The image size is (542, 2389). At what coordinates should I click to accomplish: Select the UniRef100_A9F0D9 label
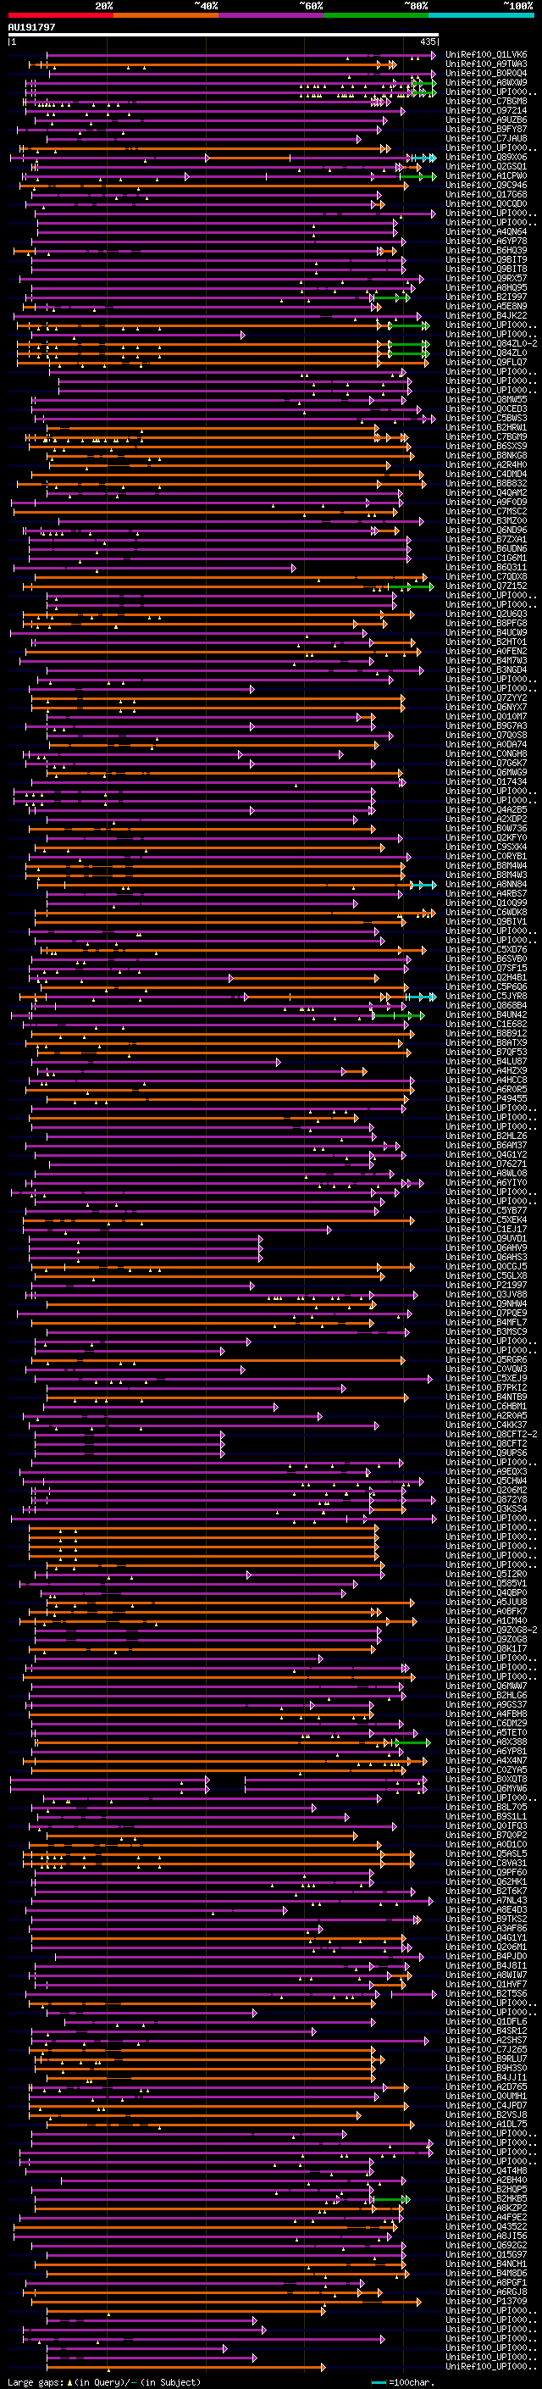coord(486,502)
